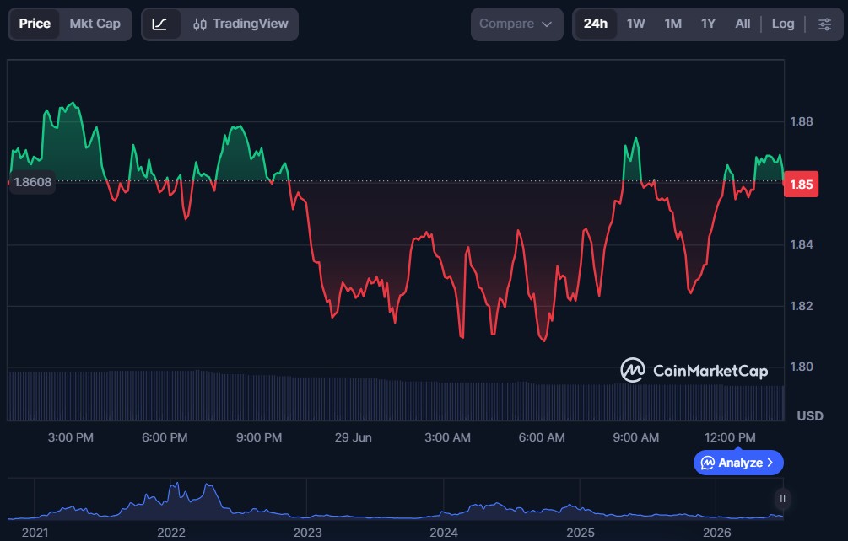
Task: Click the 1.88 price axis label
Action: (x=801, y=121)
